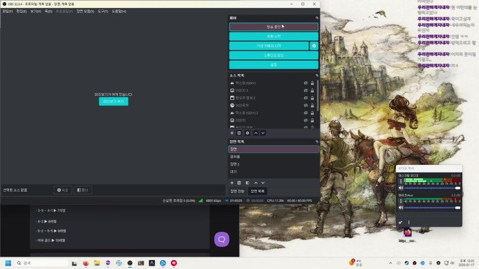Screen dimensions: 479x269
Task: Toggle visibility of 브라우저 source
Action: point(305,105)
